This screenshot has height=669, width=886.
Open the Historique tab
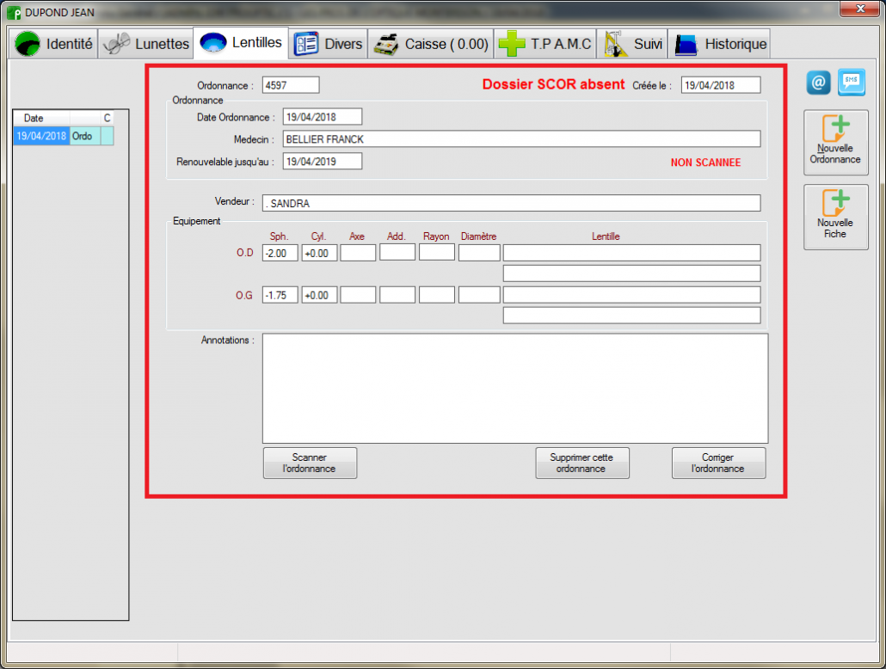pyautogui.click(x=719, y=44)
